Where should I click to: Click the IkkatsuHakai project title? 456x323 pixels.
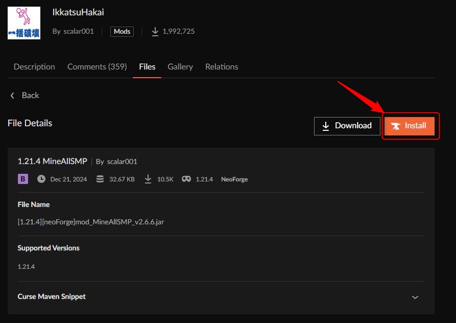tap(78, 12)
